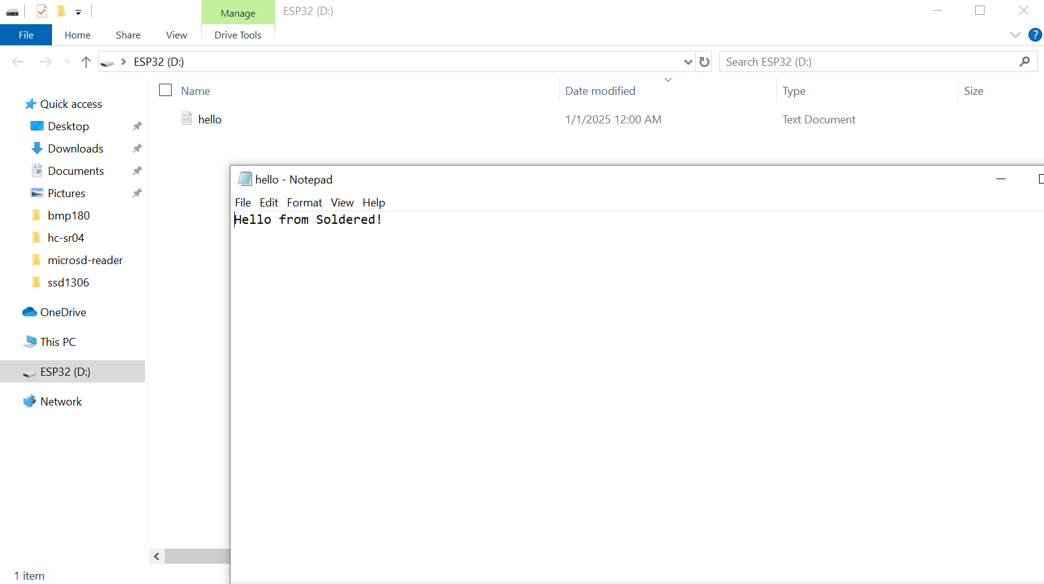Refresh the ESP32 (D:) folder view

(x=704, y=62)
